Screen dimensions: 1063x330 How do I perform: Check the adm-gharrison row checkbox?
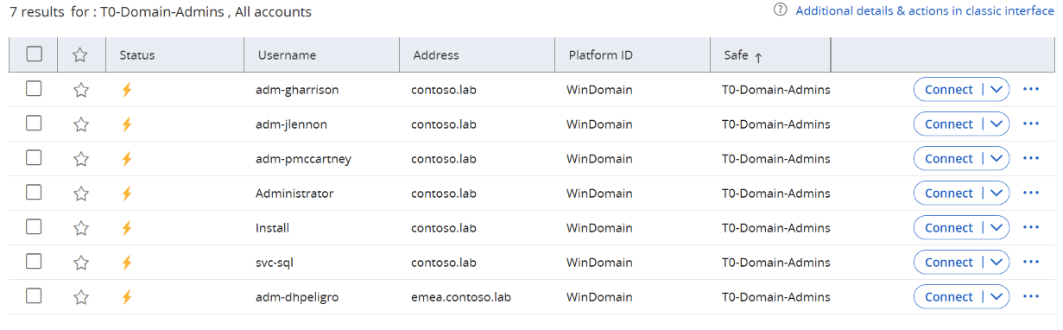34,88
